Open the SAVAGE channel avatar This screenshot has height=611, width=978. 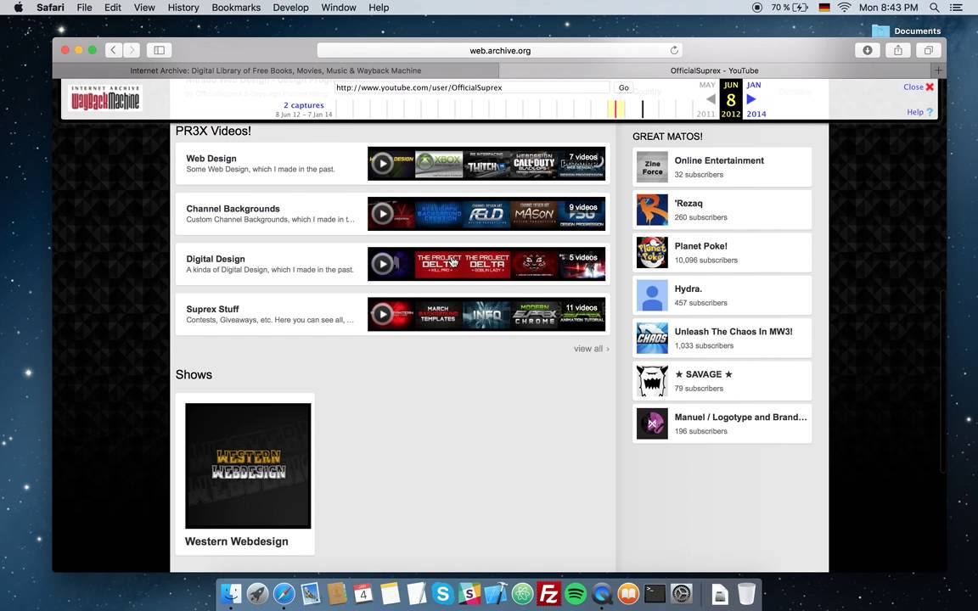(x=652, y=380)
